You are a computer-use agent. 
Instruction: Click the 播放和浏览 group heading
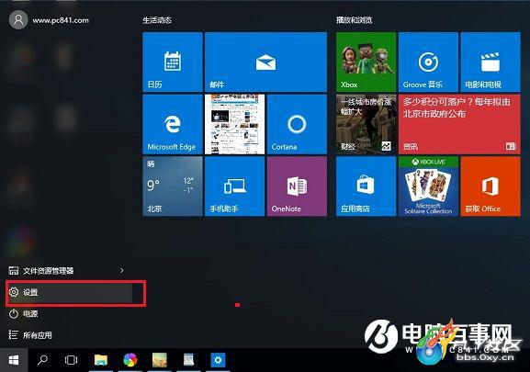point(354,20)
